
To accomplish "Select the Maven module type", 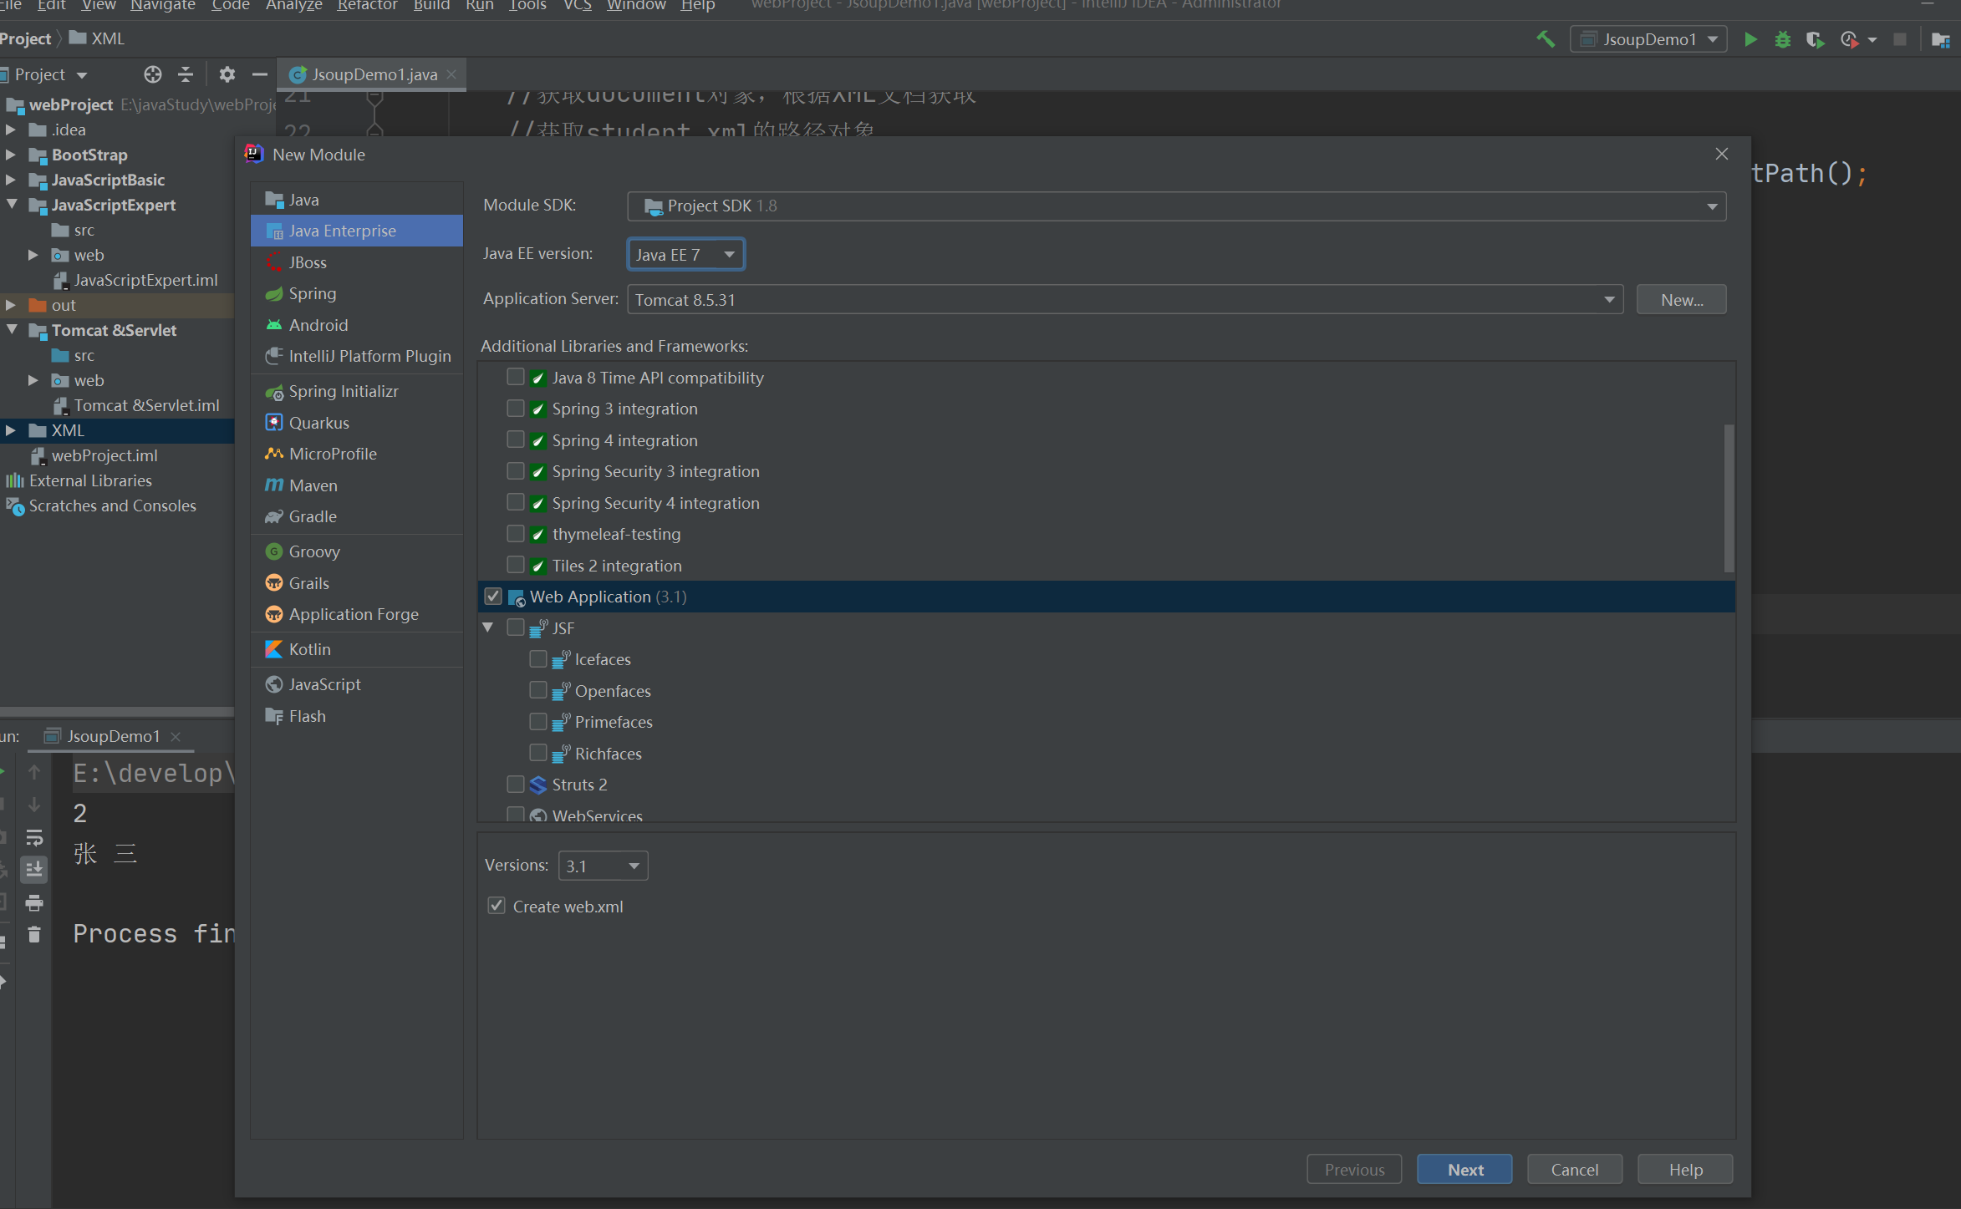I will (357, 485).
